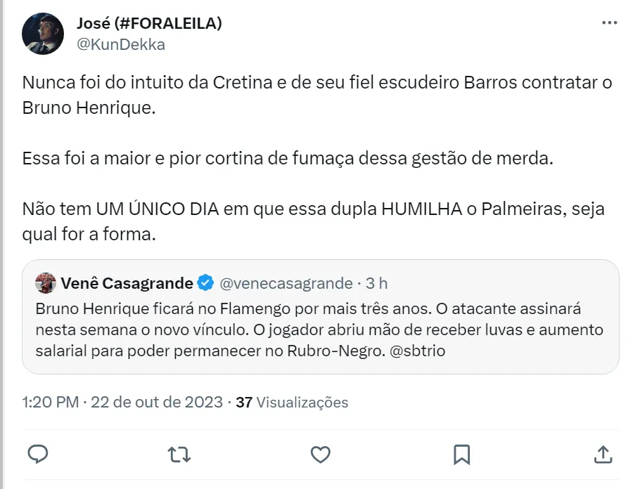Like the tweet with the heart icon
This screenshot has height=489, width=635.
[321, 454]
